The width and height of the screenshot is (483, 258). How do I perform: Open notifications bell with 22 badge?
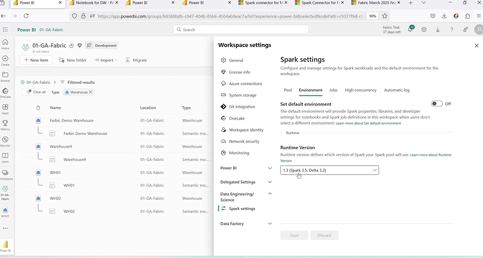[x=410, y=29]
